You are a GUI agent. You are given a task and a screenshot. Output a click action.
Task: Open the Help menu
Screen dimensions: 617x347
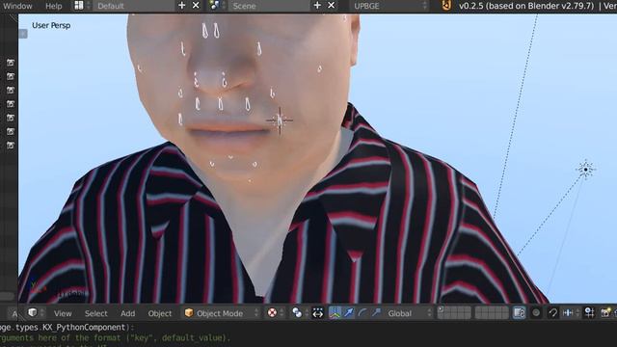[x=54, y=6]
